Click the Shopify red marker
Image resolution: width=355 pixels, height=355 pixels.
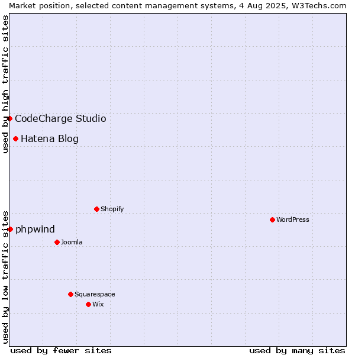(x=96, y=209)
